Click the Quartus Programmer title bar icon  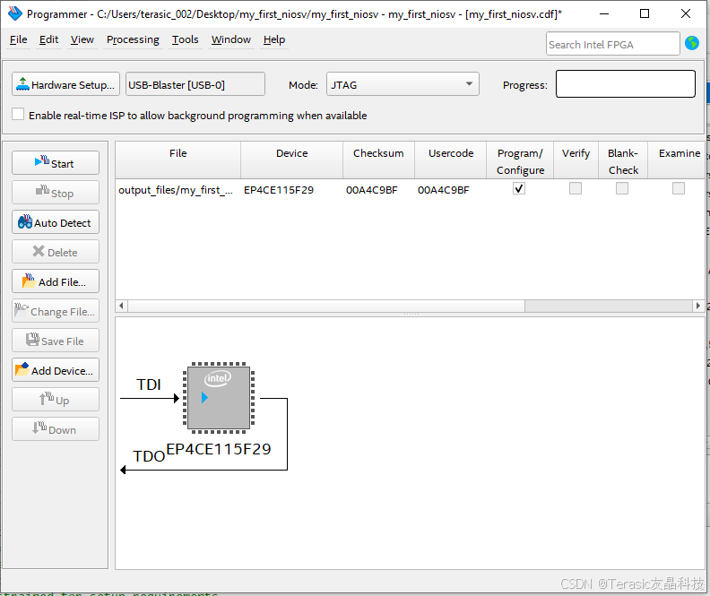tap(15, 13)
